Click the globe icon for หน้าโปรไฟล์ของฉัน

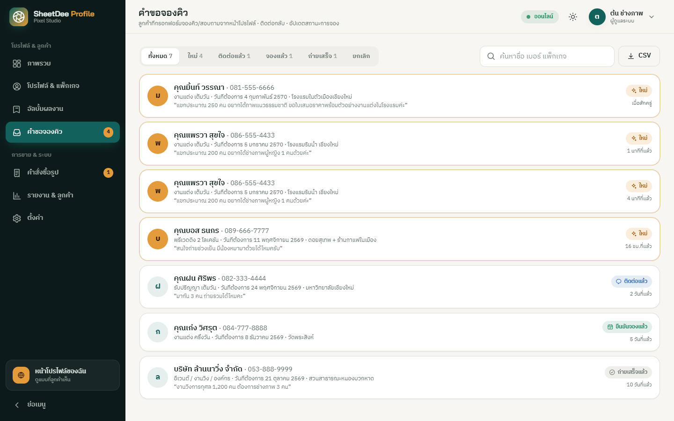(x=21, y=375)
